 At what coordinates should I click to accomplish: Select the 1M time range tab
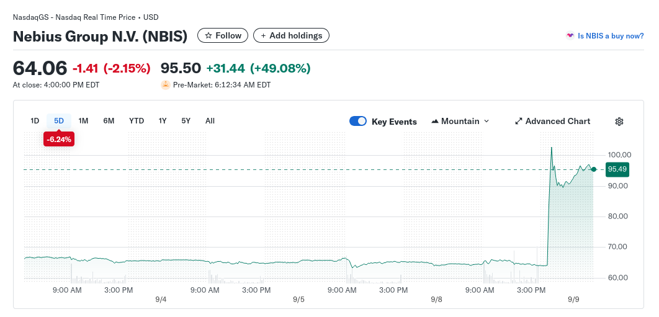83,121
